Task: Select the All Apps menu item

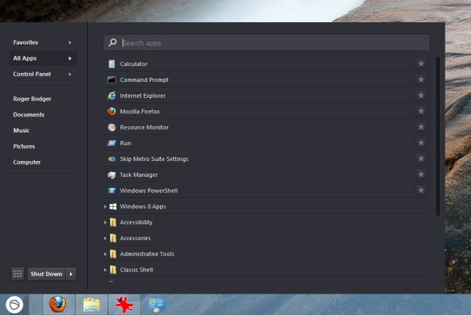Action: click(43, 58)
